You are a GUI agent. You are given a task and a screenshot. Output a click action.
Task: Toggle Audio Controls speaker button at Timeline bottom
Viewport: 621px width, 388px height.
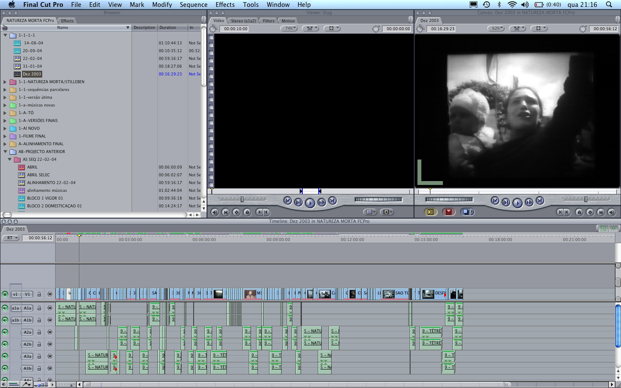3,384
